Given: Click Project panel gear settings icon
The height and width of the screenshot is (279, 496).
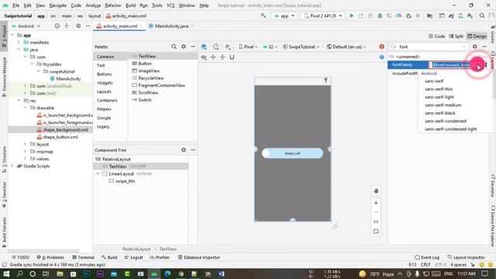Looking at the screenshot, I should (x=78, y=26).
